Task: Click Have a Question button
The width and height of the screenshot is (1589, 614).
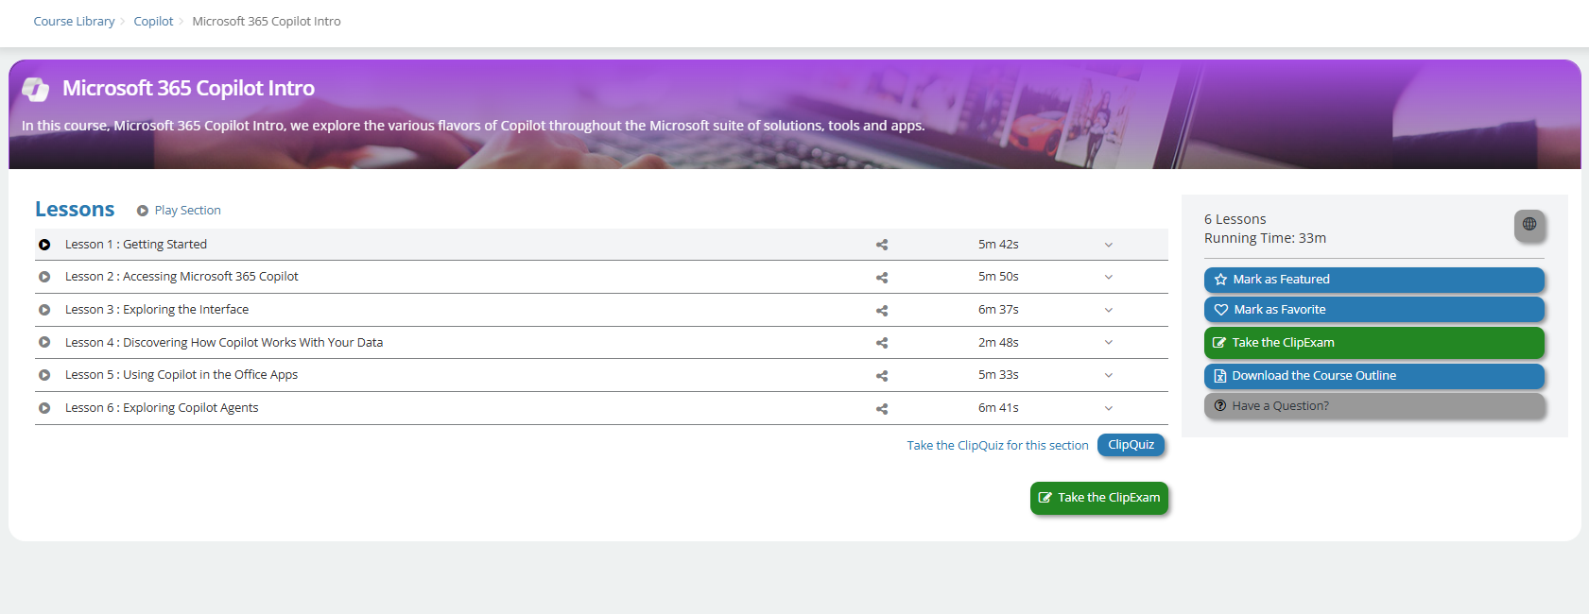Action: pyautogui.click(x=1374, y=406)
